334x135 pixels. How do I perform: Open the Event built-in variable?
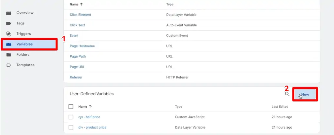[74, 35]
